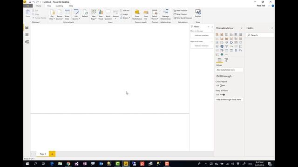Open Visual Studio from taskbar

(x=76, y=164)
